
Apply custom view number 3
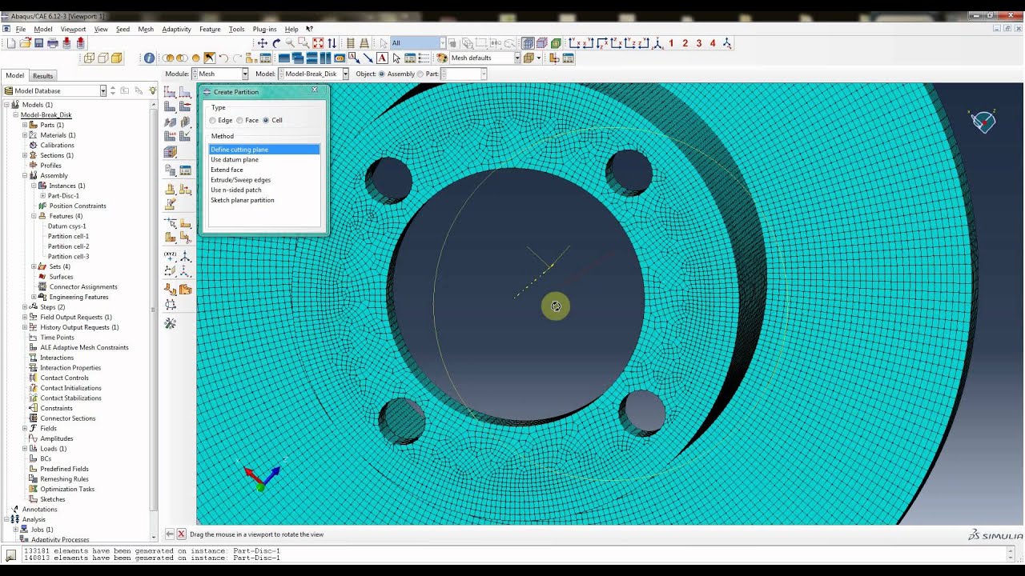tap(699, 43)
